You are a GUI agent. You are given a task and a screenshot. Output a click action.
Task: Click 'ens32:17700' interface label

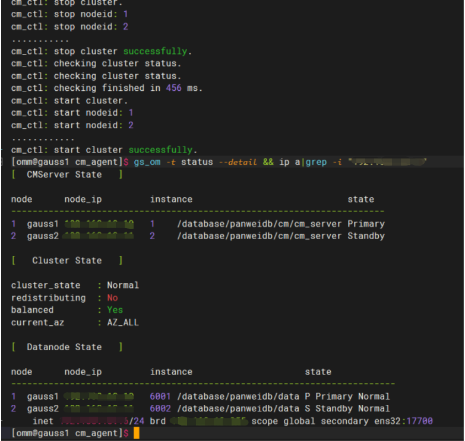coord(403,421)
